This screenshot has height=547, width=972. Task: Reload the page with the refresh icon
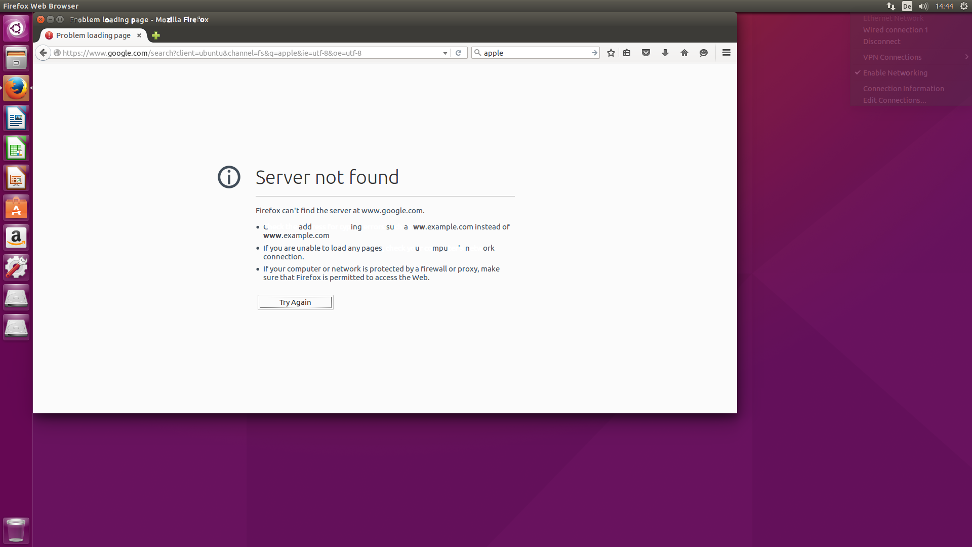click(458, 53)
